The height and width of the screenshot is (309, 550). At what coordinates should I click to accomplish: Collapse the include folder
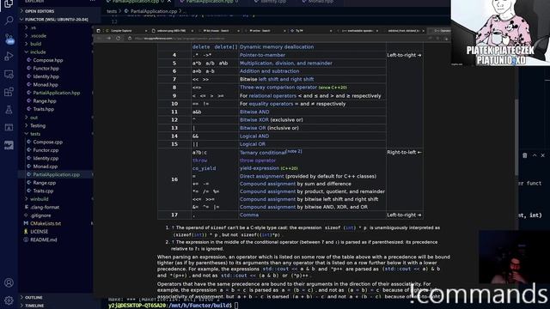click(x=56, y=51)
